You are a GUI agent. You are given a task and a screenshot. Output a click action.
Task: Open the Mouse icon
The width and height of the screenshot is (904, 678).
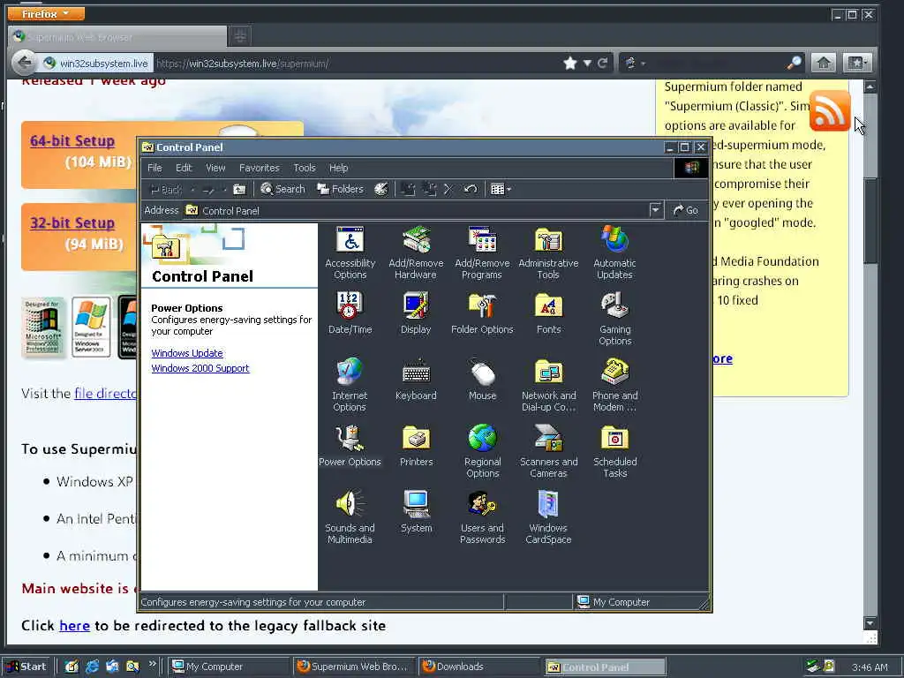point(482,380)
